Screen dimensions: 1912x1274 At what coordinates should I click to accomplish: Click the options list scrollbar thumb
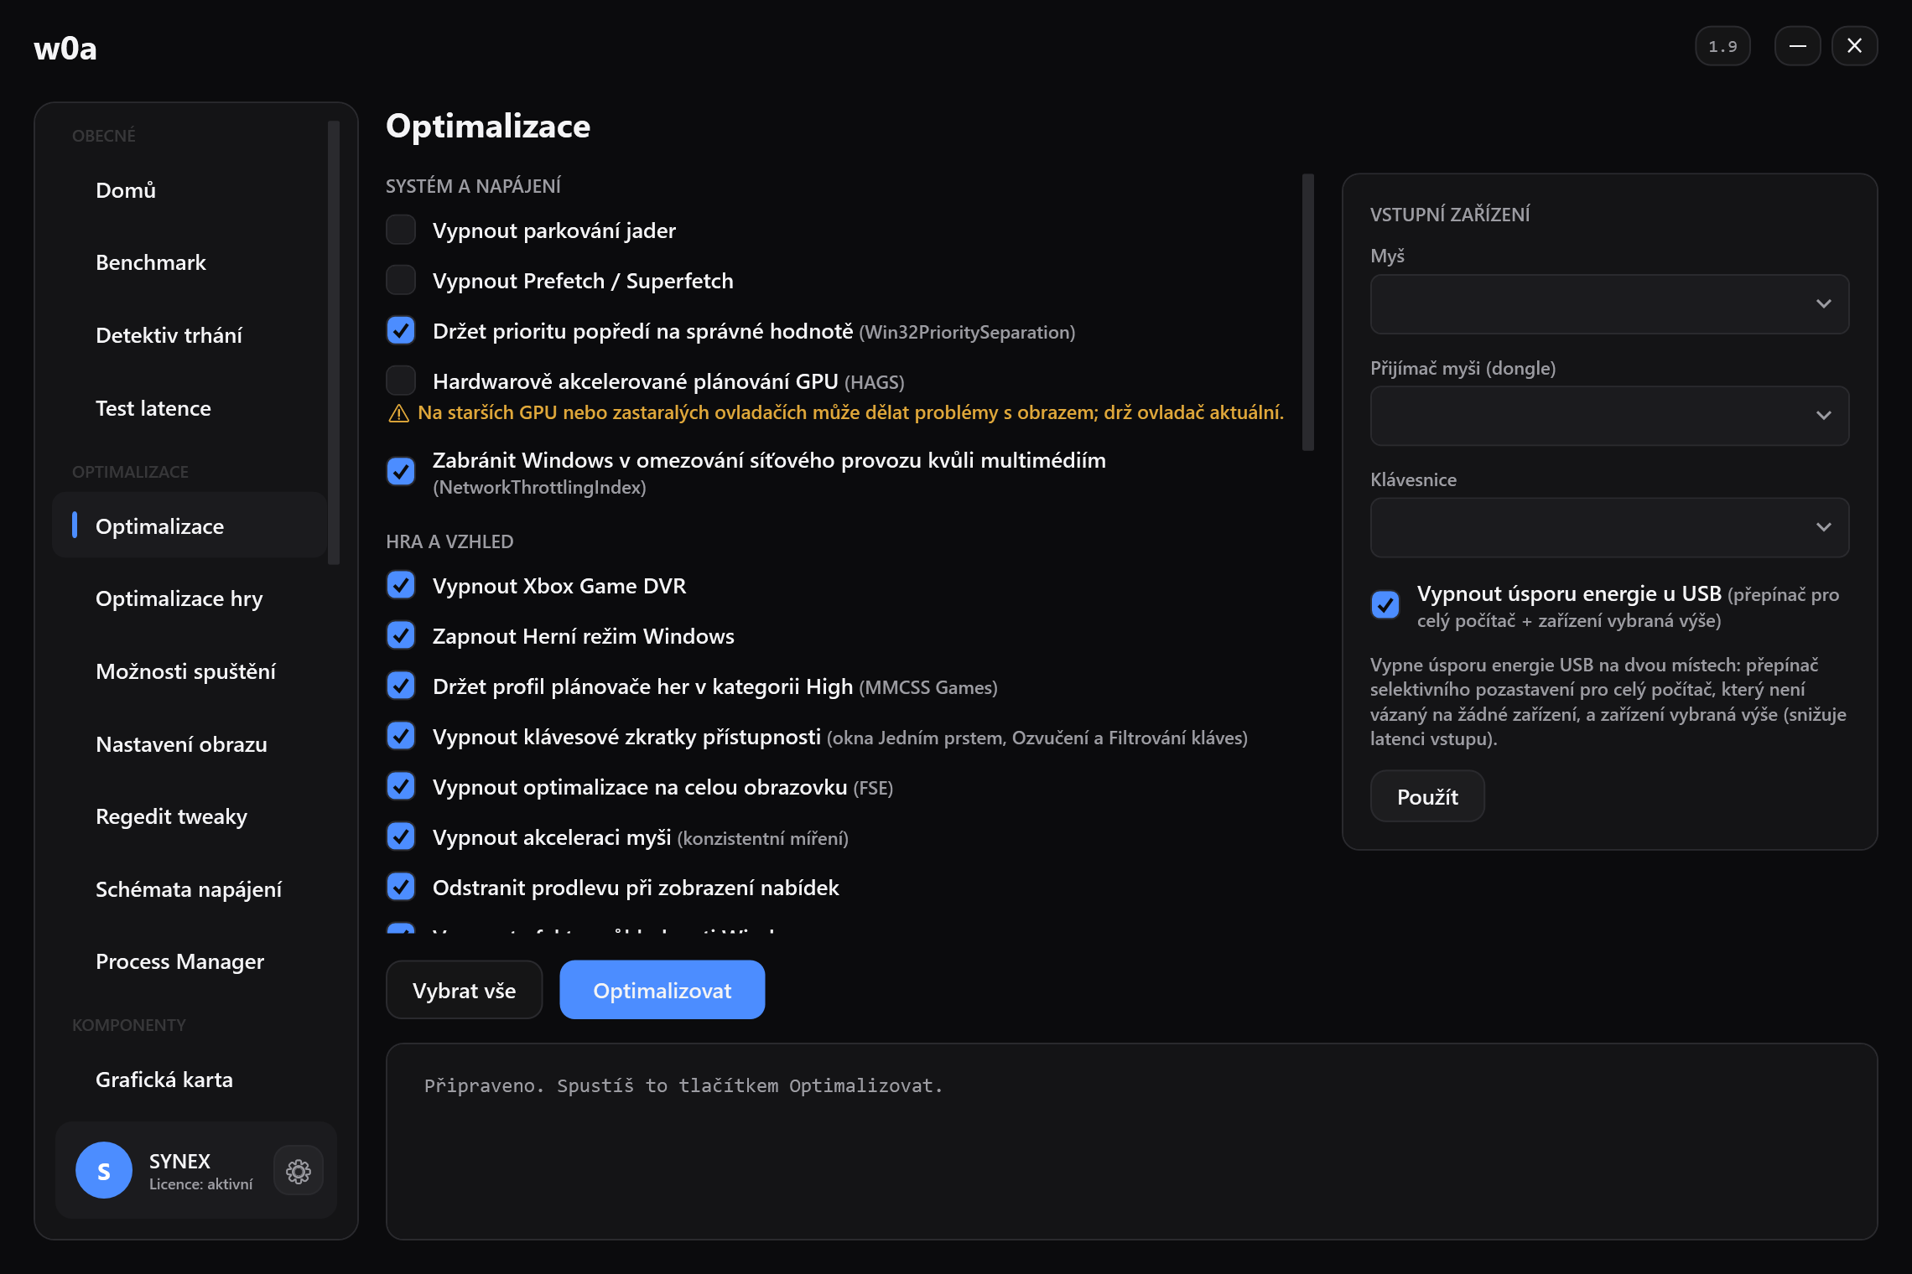coord(1307,312)
